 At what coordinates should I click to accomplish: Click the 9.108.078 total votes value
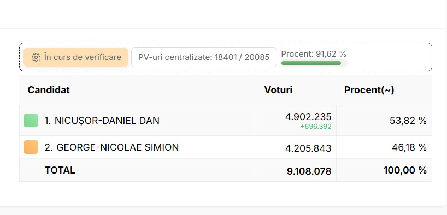tap(309, 171)
